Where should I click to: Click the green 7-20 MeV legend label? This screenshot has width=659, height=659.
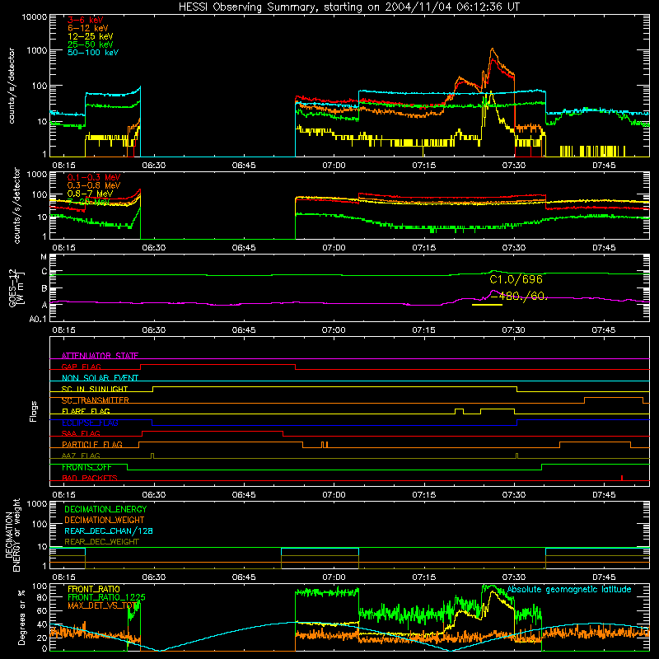[x=88, y=202]
